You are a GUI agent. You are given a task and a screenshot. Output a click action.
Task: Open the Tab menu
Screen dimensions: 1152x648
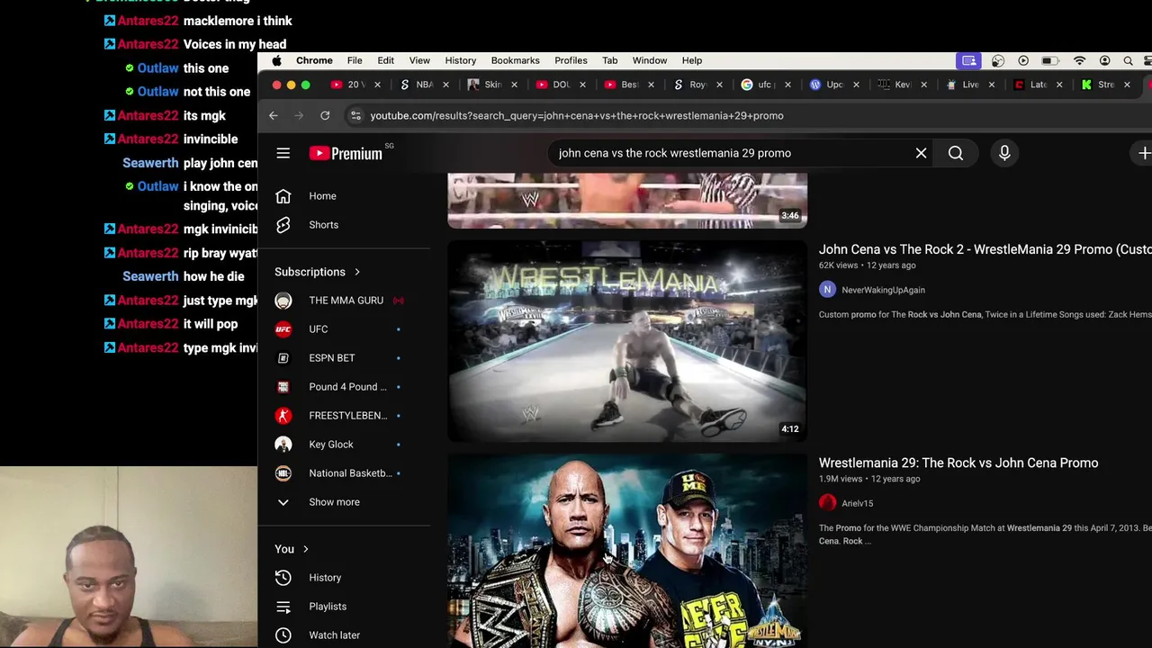[x=609, y=60]
